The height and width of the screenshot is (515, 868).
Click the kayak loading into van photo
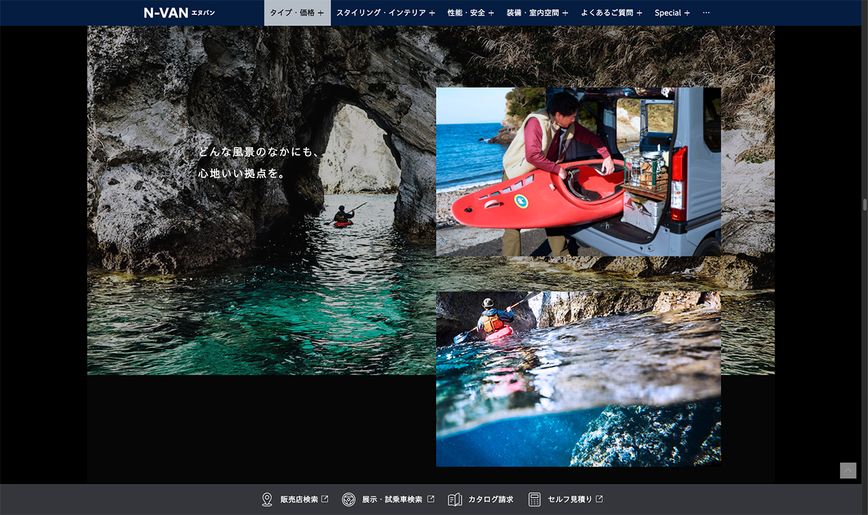(578, 172)
